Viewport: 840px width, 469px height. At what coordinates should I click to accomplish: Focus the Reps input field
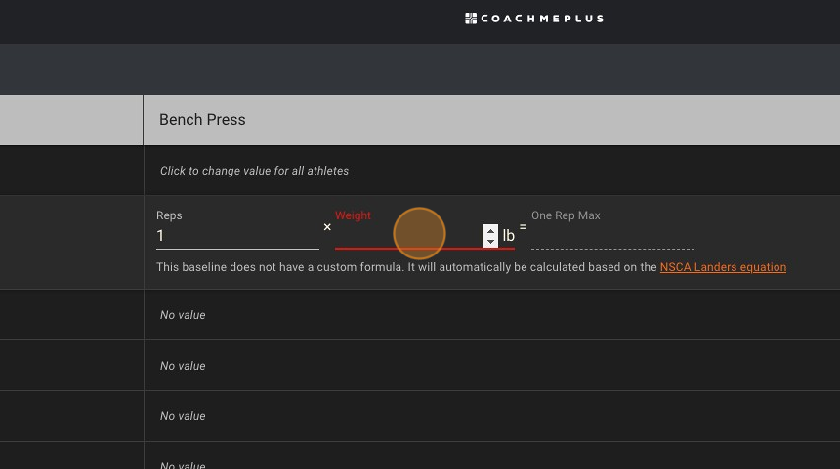237,236
